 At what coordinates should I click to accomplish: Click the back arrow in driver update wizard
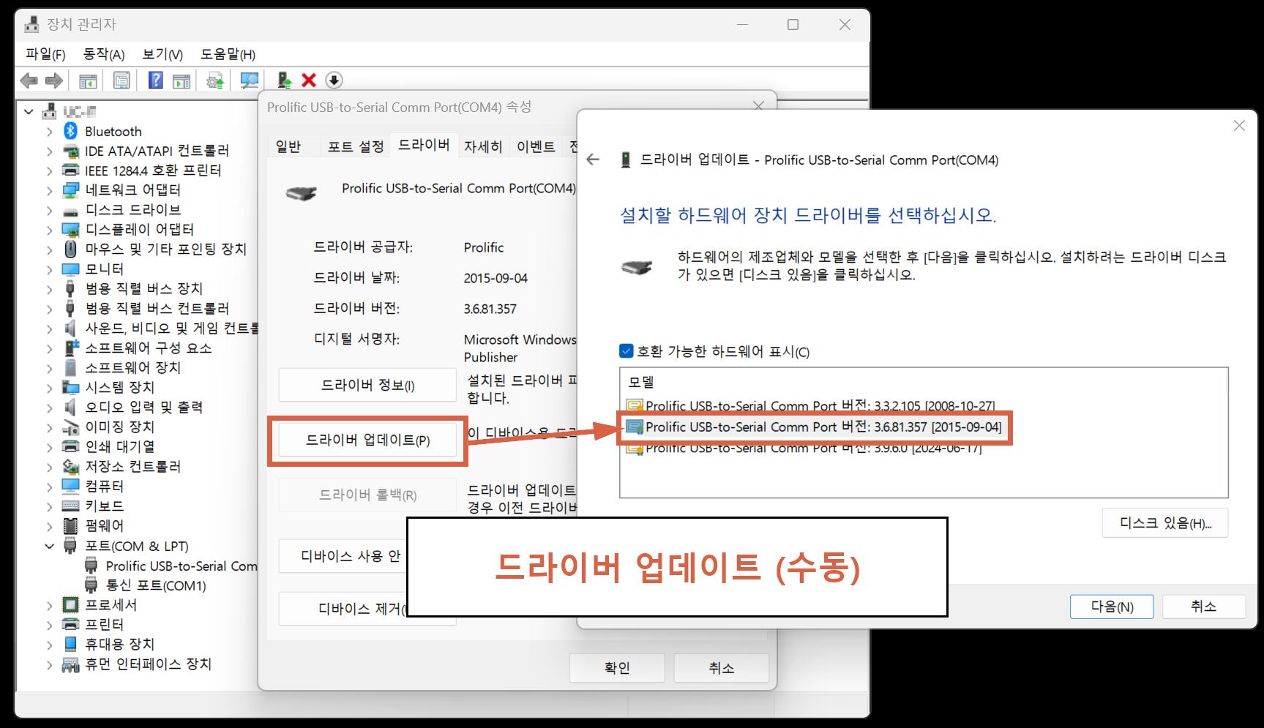click(x=593, y=160)
